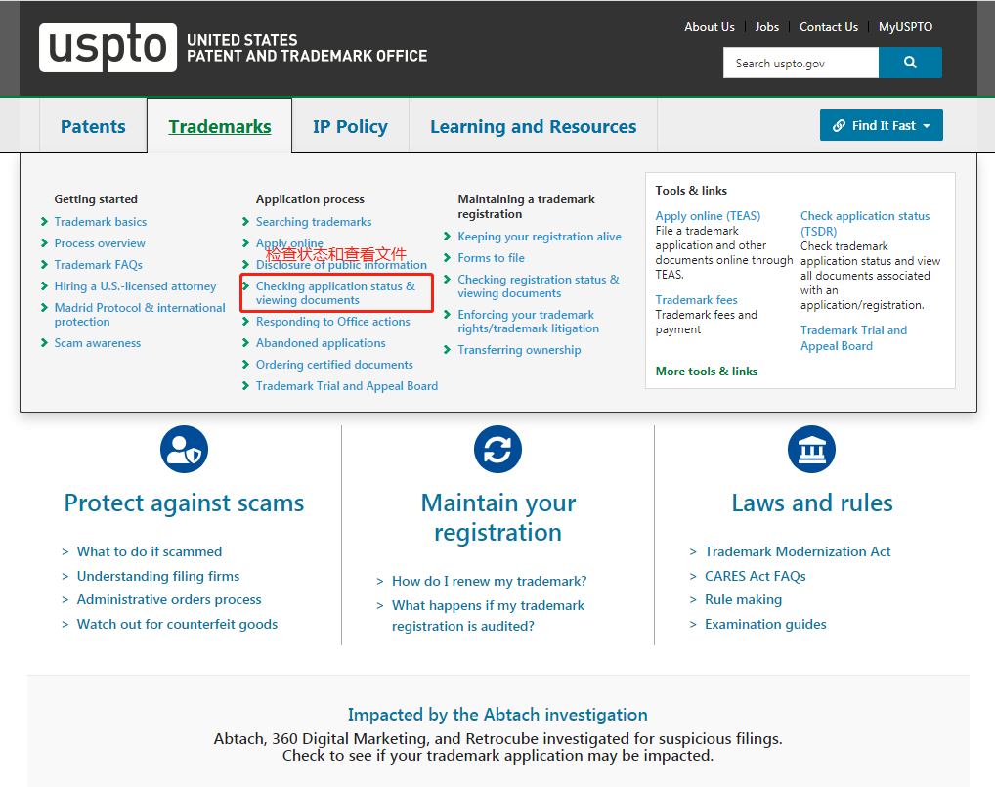This screenshot has width=995, height=787.
Task: Select the Learning and Resources tab
Action: 533,126
